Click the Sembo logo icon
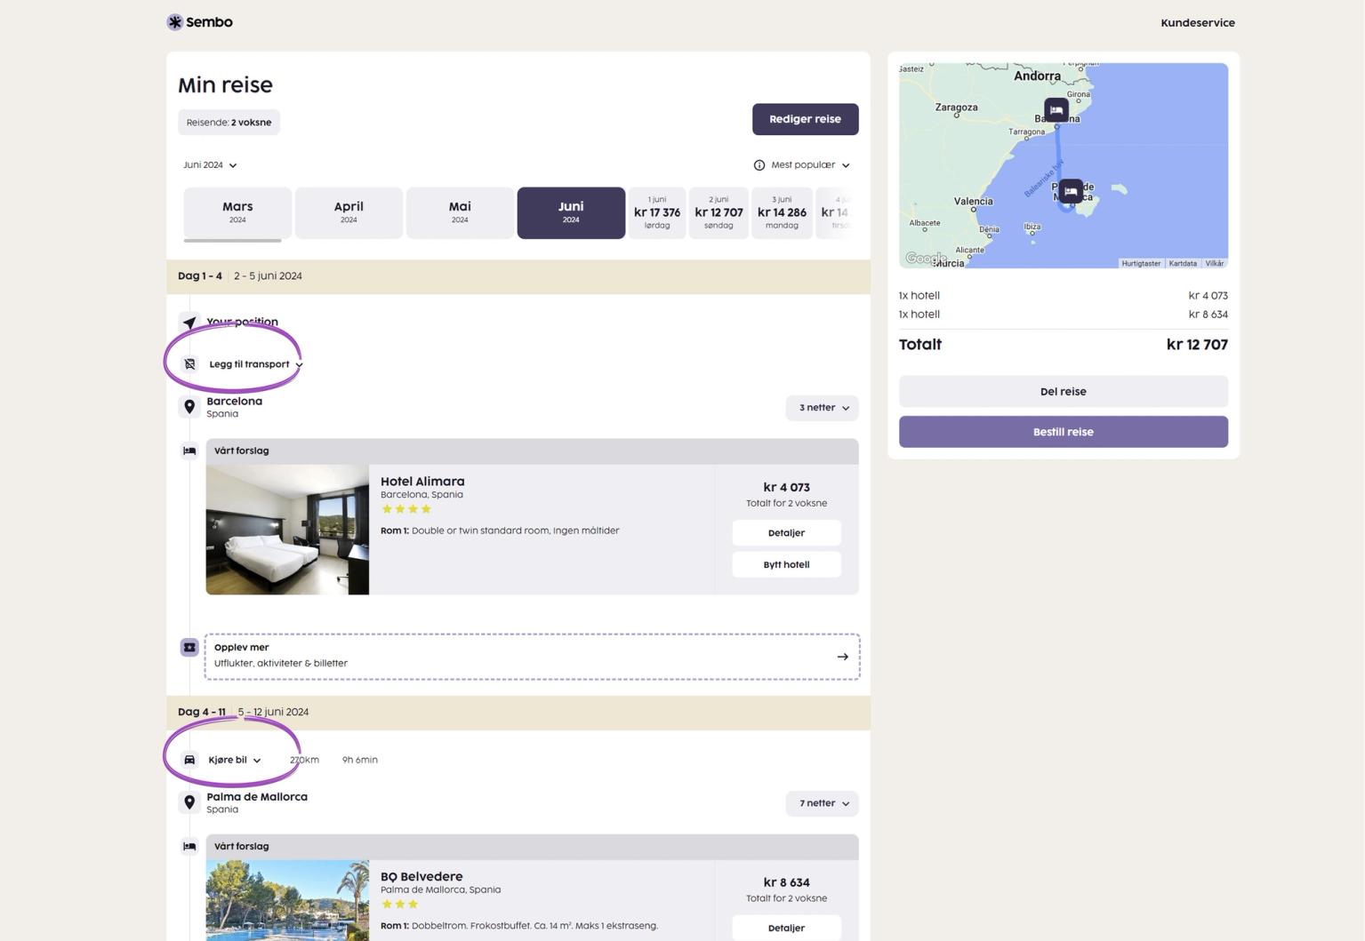This screenshot has width=1365, height=941. click(x=175, y=22)
